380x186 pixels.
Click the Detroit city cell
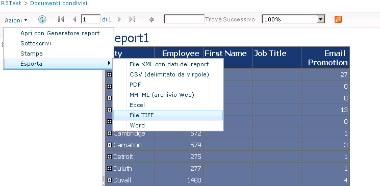pyautogui.click(x=123, y=156)
